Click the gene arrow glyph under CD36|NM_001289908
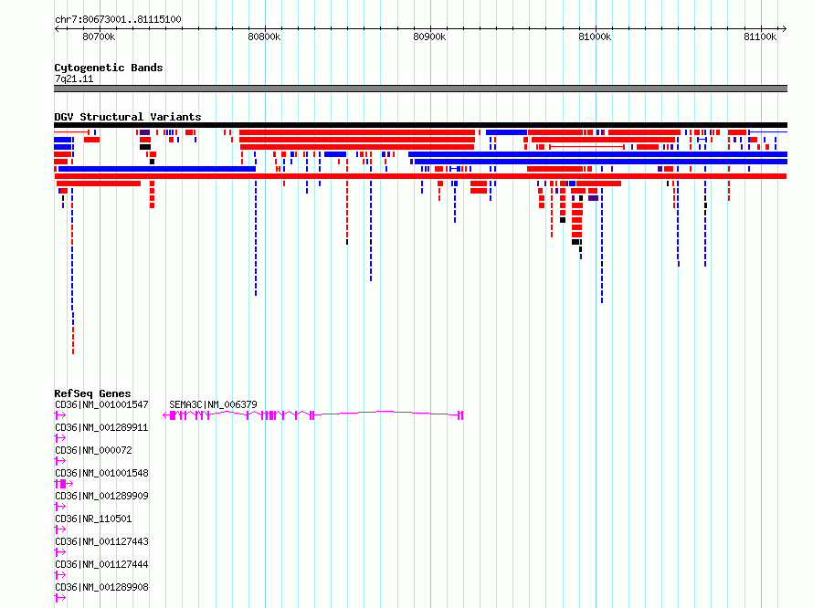813x608 pixels. [x=60, y=598]
